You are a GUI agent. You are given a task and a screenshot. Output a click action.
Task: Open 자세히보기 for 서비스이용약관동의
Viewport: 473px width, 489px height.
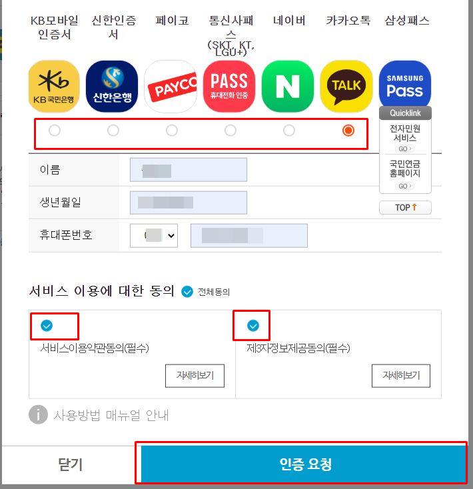pos(195,376)
